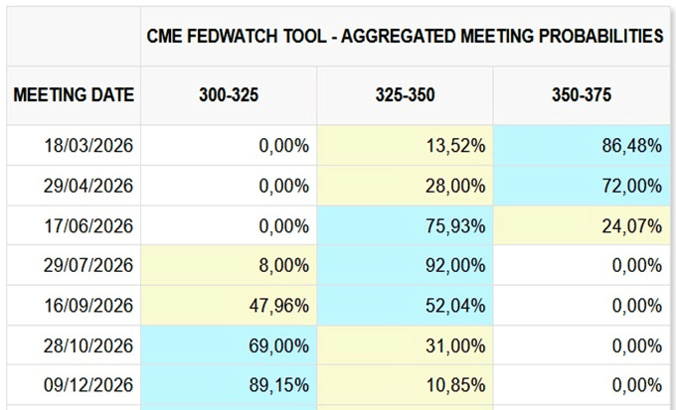676x410 pixels.
Task: Click the CME FedWatch Tool table title
Action: [405, 36]
